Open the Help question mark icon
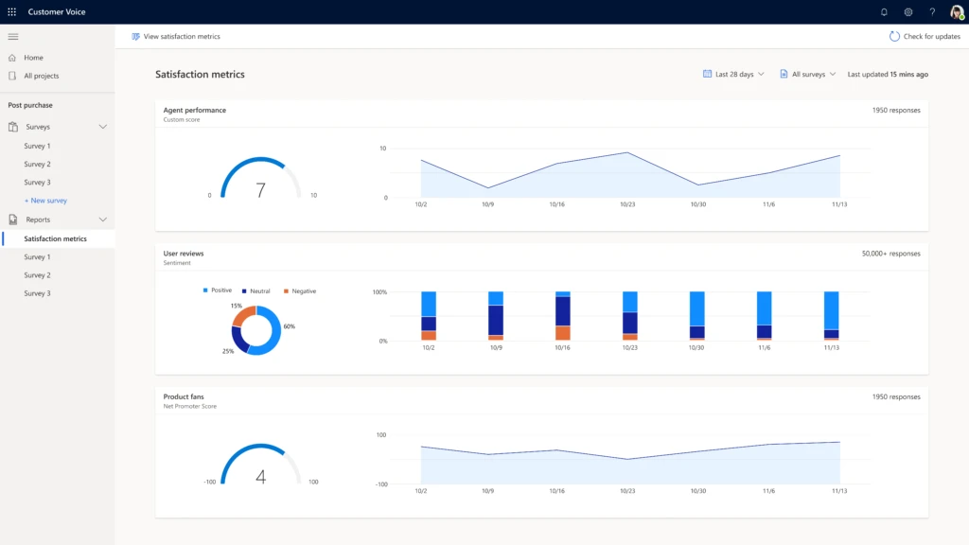The height and width of the screenshot is (545, 969). 931,11
